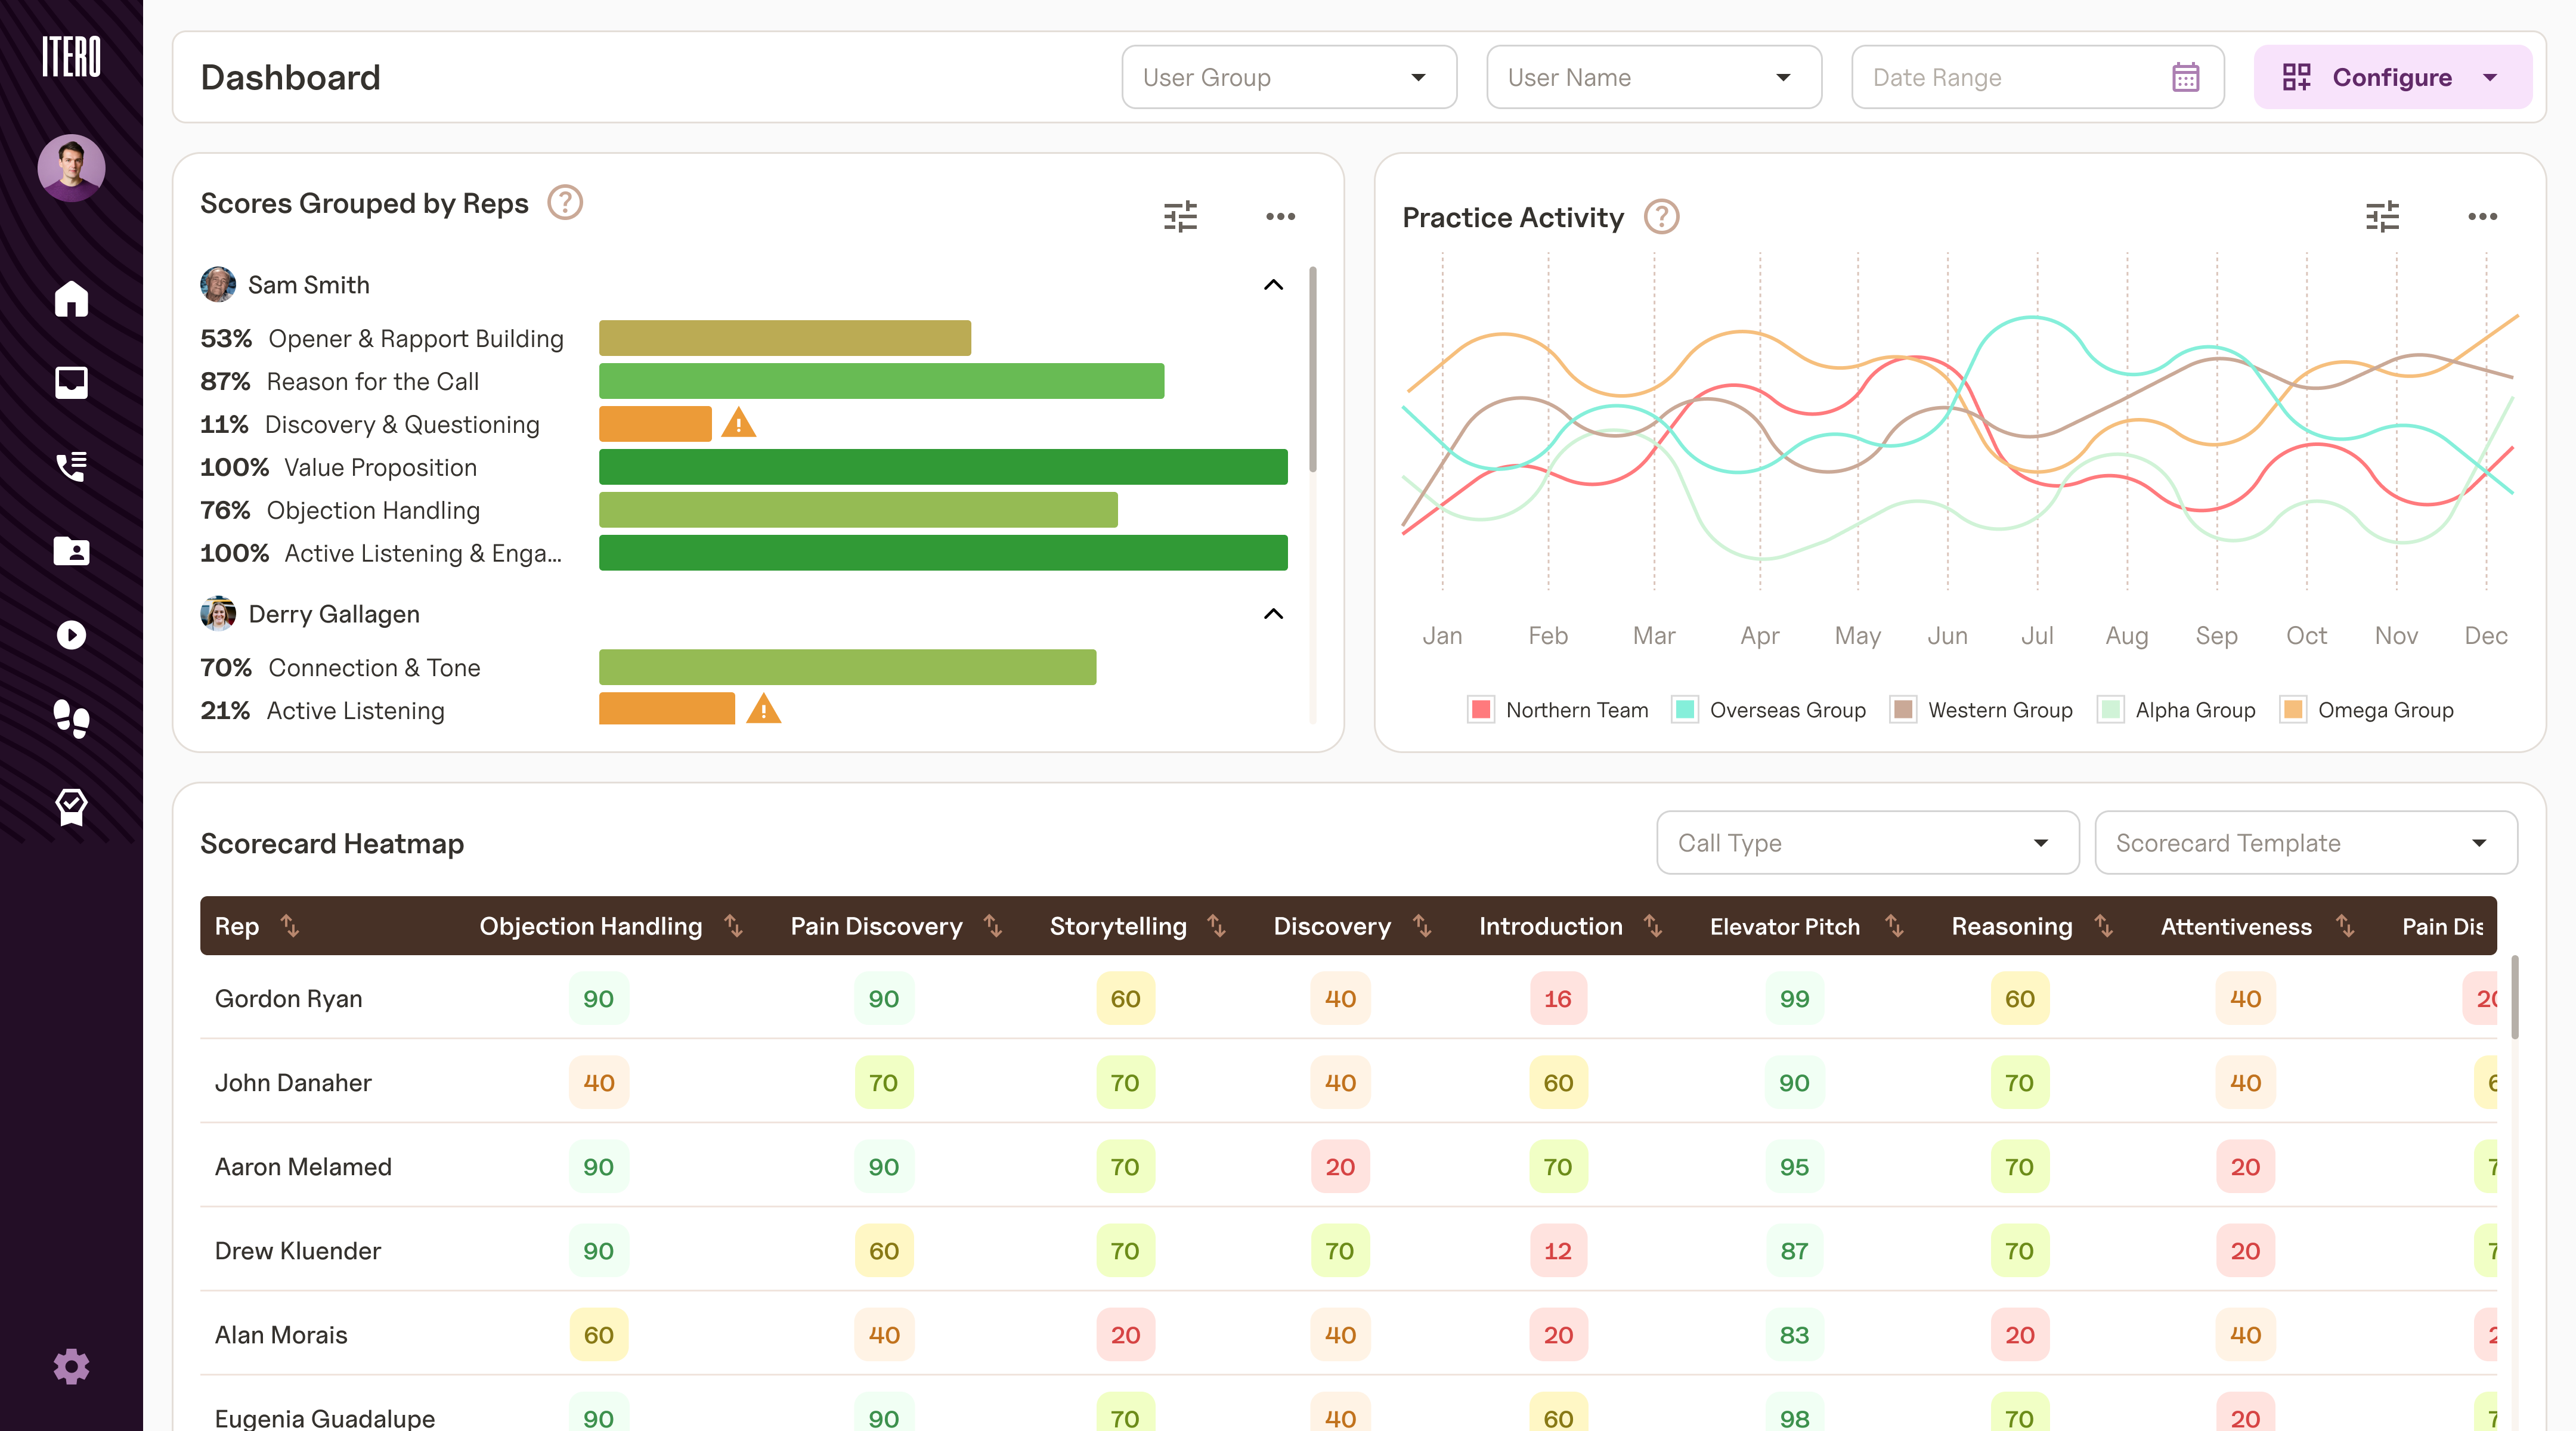Sort heatmap by Objection Handling column

734,926
